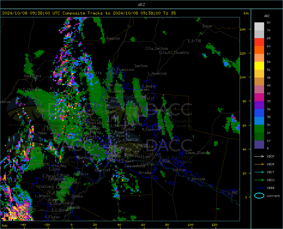Select the light gray 70-80 dBZ swatch

click(x=259, y=26)
